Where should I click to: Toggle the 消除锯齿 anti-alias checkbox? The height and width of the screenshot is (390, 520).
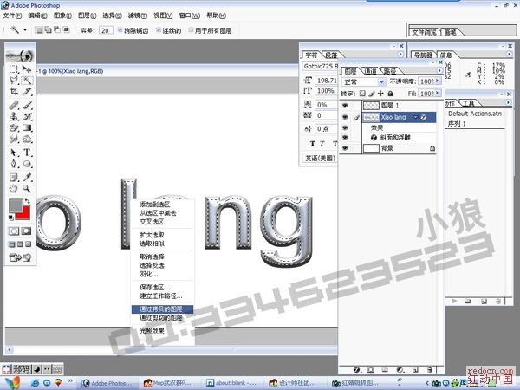click(120, 29)
